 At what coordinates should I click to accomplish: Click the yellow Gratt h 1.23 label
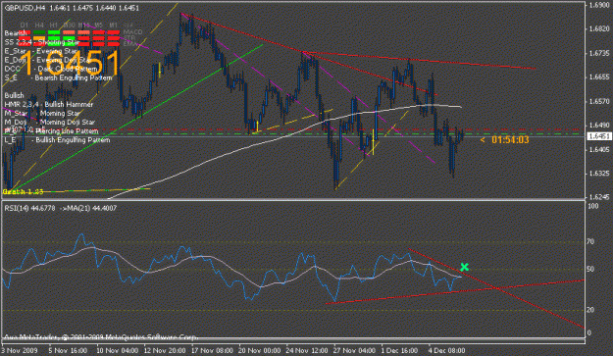(24, 191)
